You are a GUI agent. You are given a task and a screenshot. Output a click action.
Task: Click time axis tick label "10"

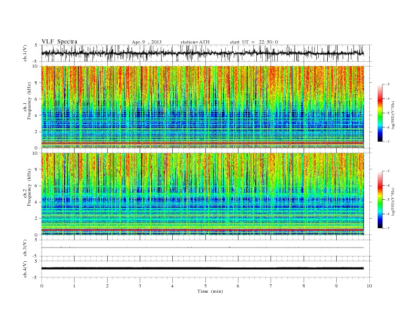[x=369, y=286]
